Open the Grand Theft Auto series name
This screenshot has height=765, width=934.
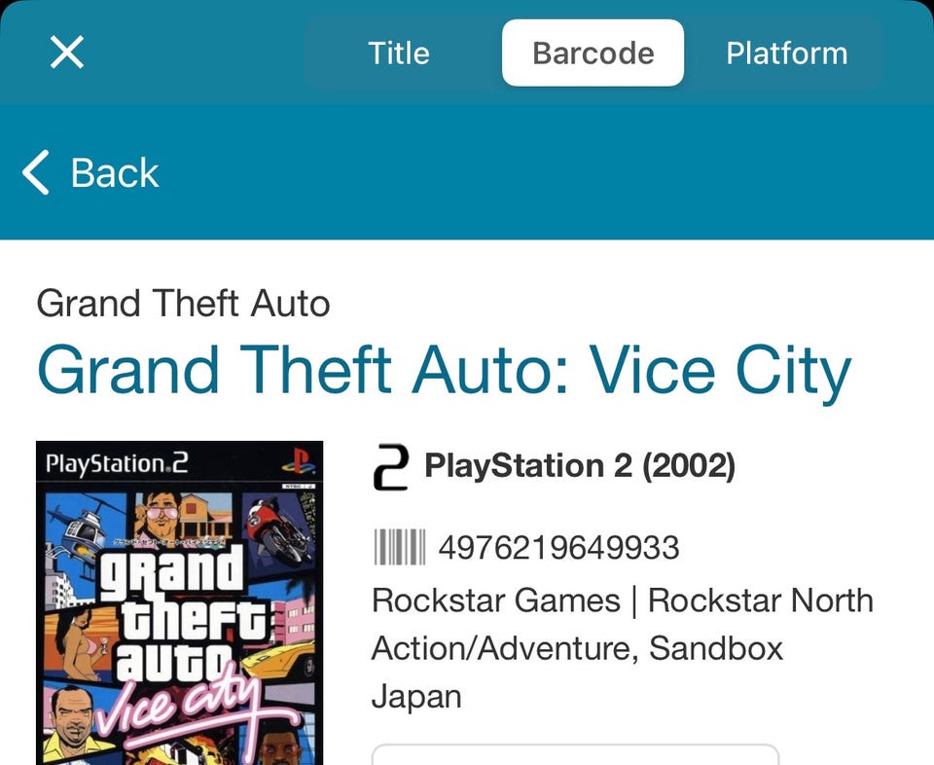(183, 305)
